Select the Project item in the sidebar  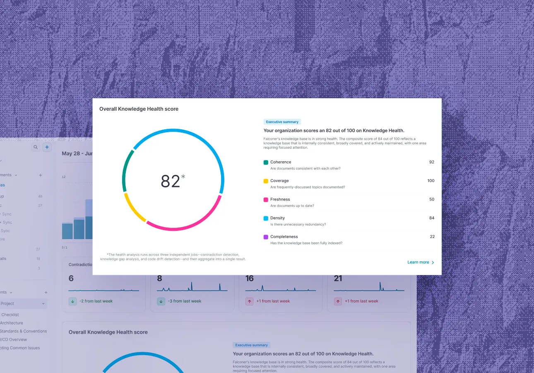[x=23, y=304]
